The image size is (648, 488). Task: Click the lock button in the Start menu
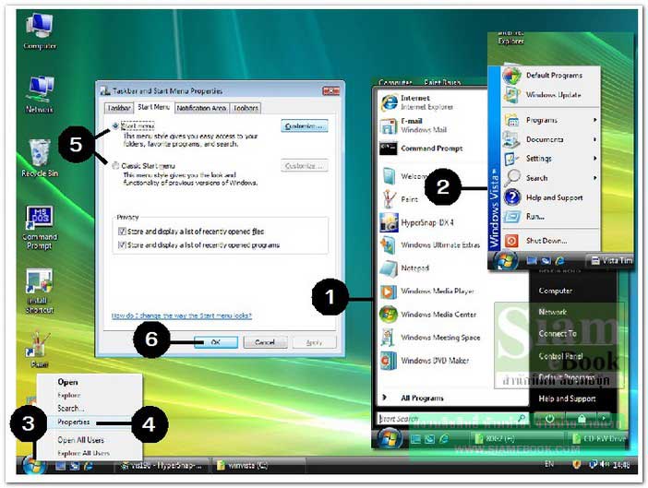pyautogui.click(x=582, y=418)
